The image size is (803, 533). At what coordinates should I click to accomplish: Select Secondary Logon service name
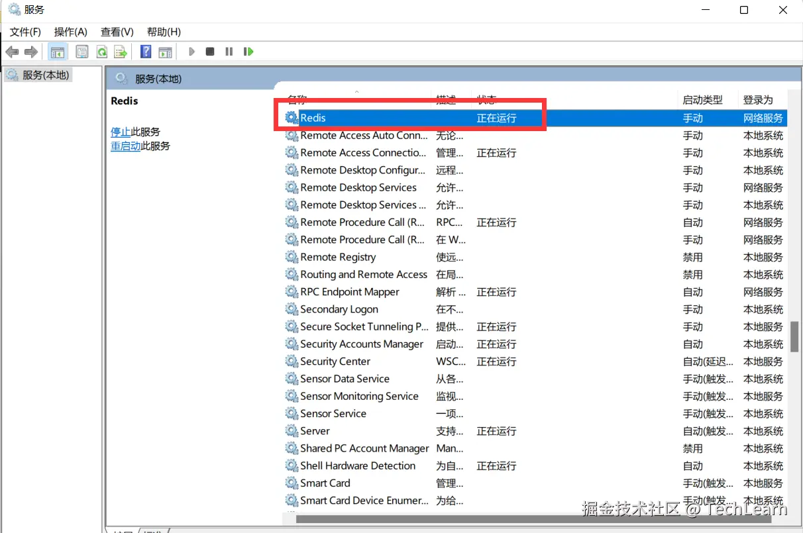pos(339,309)
